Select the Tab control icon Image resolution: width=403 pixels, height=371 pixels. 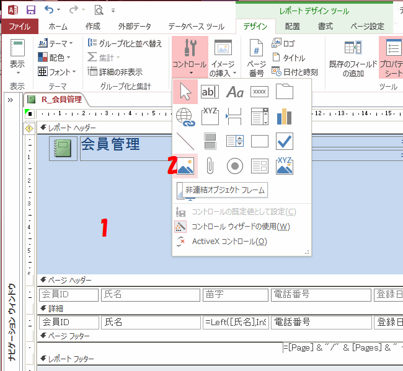tap(284, 92)
